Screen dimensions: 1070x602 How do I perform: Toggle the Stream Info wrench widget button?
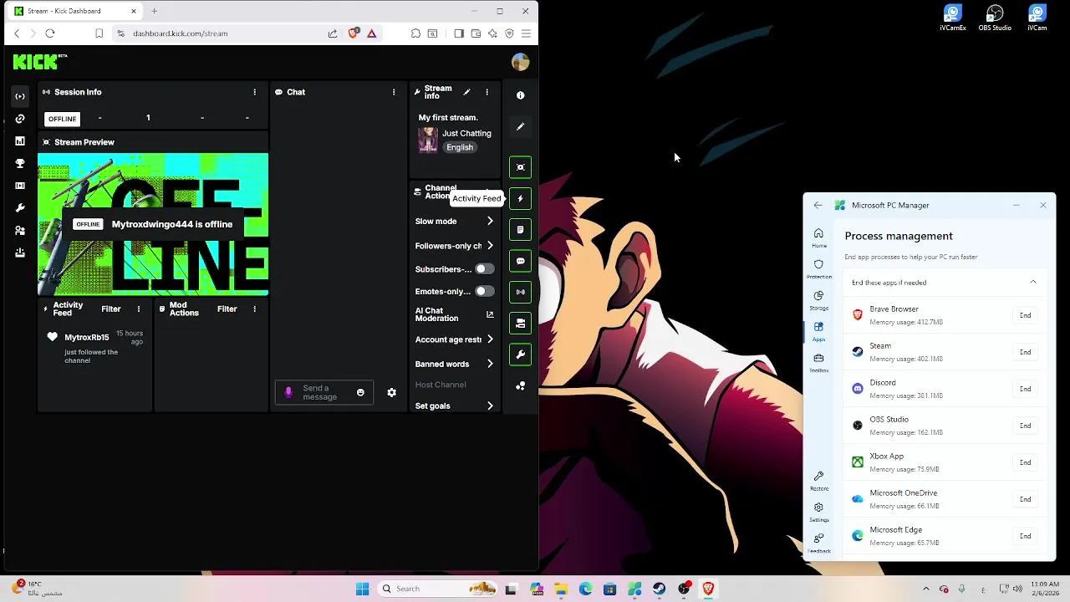[520, 355]
